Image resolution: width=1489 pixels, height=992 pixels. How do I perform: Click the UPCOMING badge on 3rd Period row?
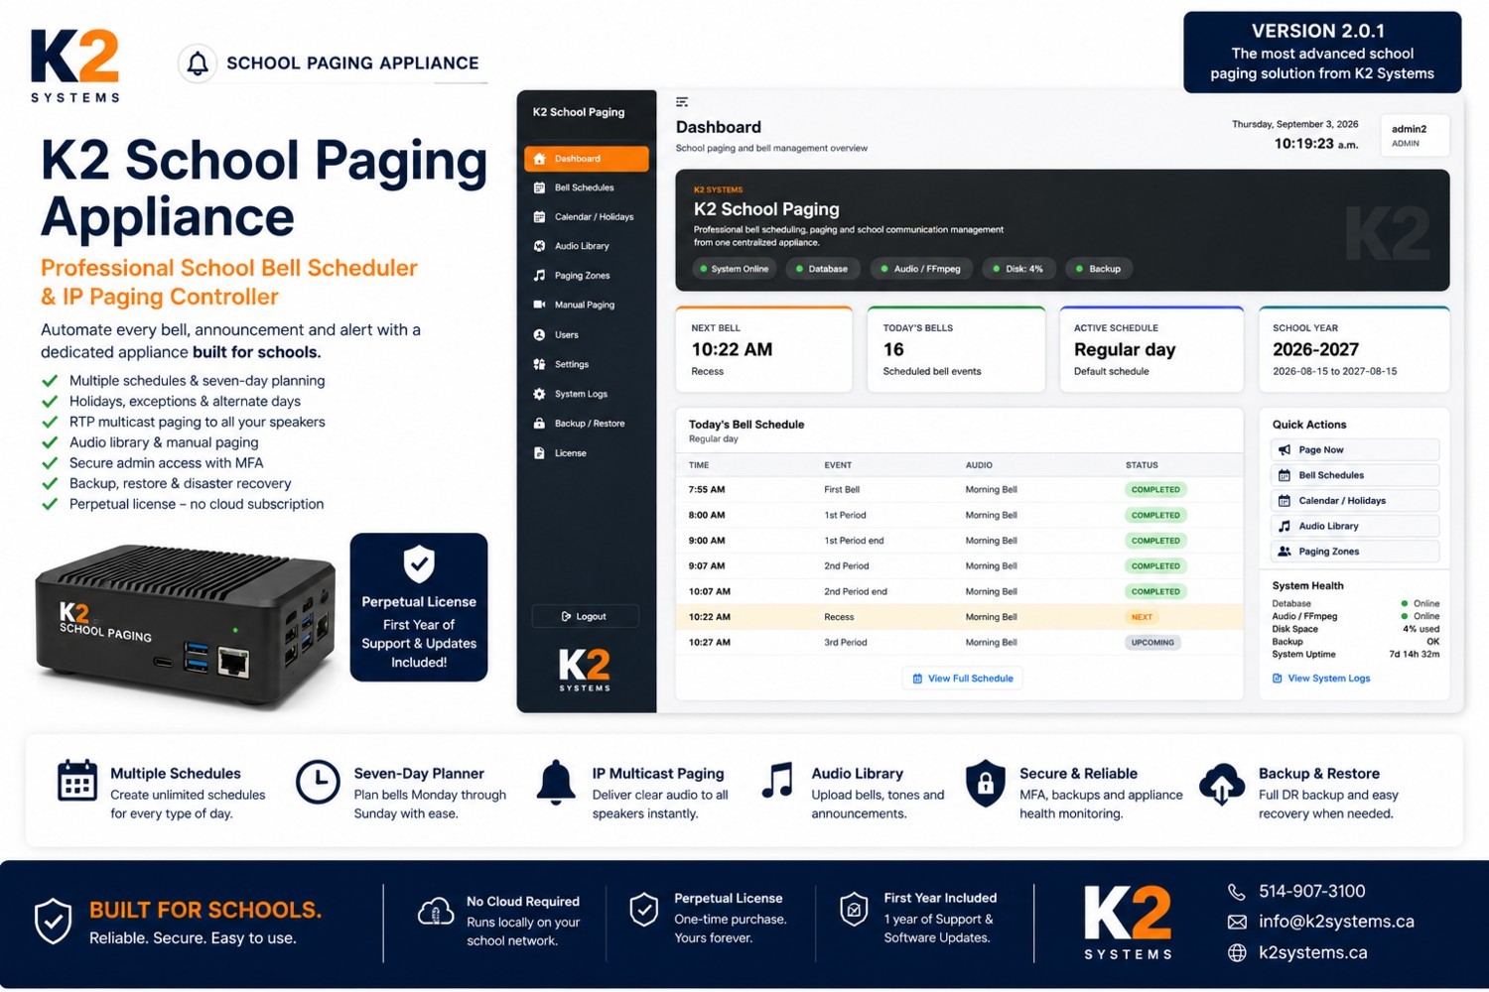click(1152, 643)
